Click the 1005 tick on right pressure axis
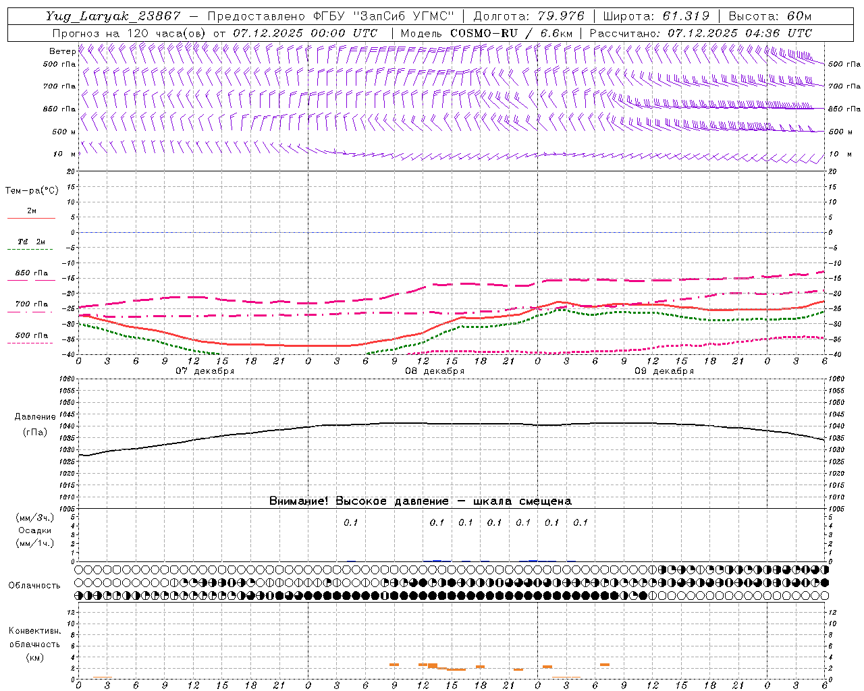The image size is (864, 691). click(x=836, y=509)
